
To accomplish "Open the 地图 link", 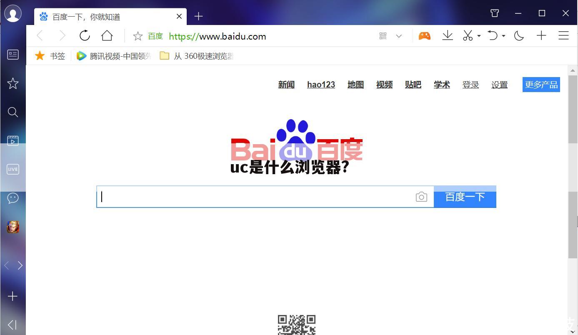I will click(355, 85).
